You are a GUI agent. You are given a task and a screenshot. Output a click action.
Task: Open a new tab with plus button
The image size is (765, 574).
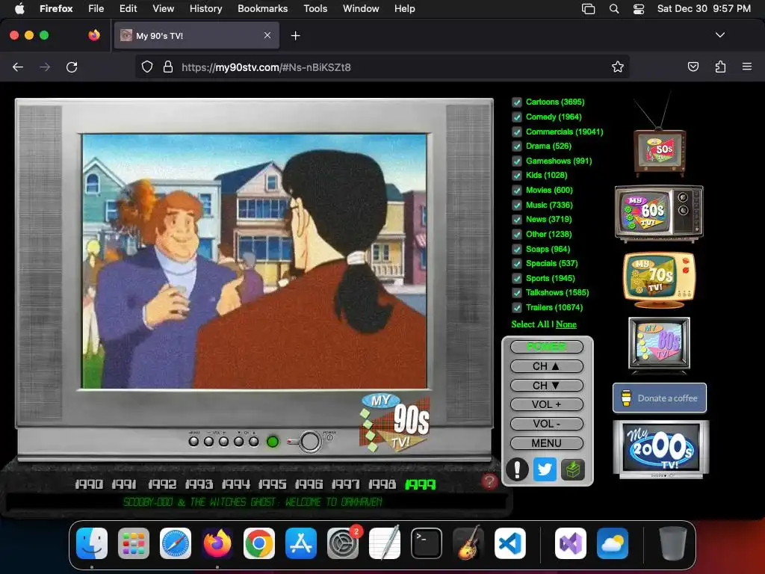(295, 36)
